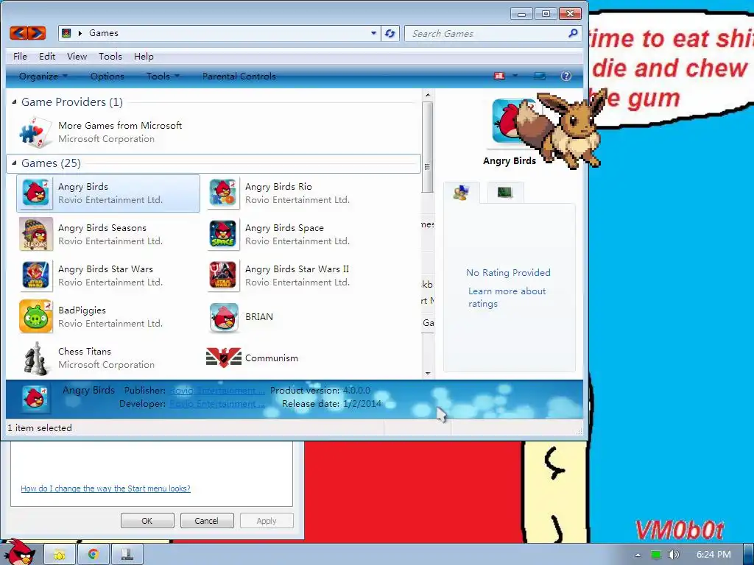Click Angry Birds icon in details bar
The height and width of the screenshot is (565, 754).
click(35, 399)
